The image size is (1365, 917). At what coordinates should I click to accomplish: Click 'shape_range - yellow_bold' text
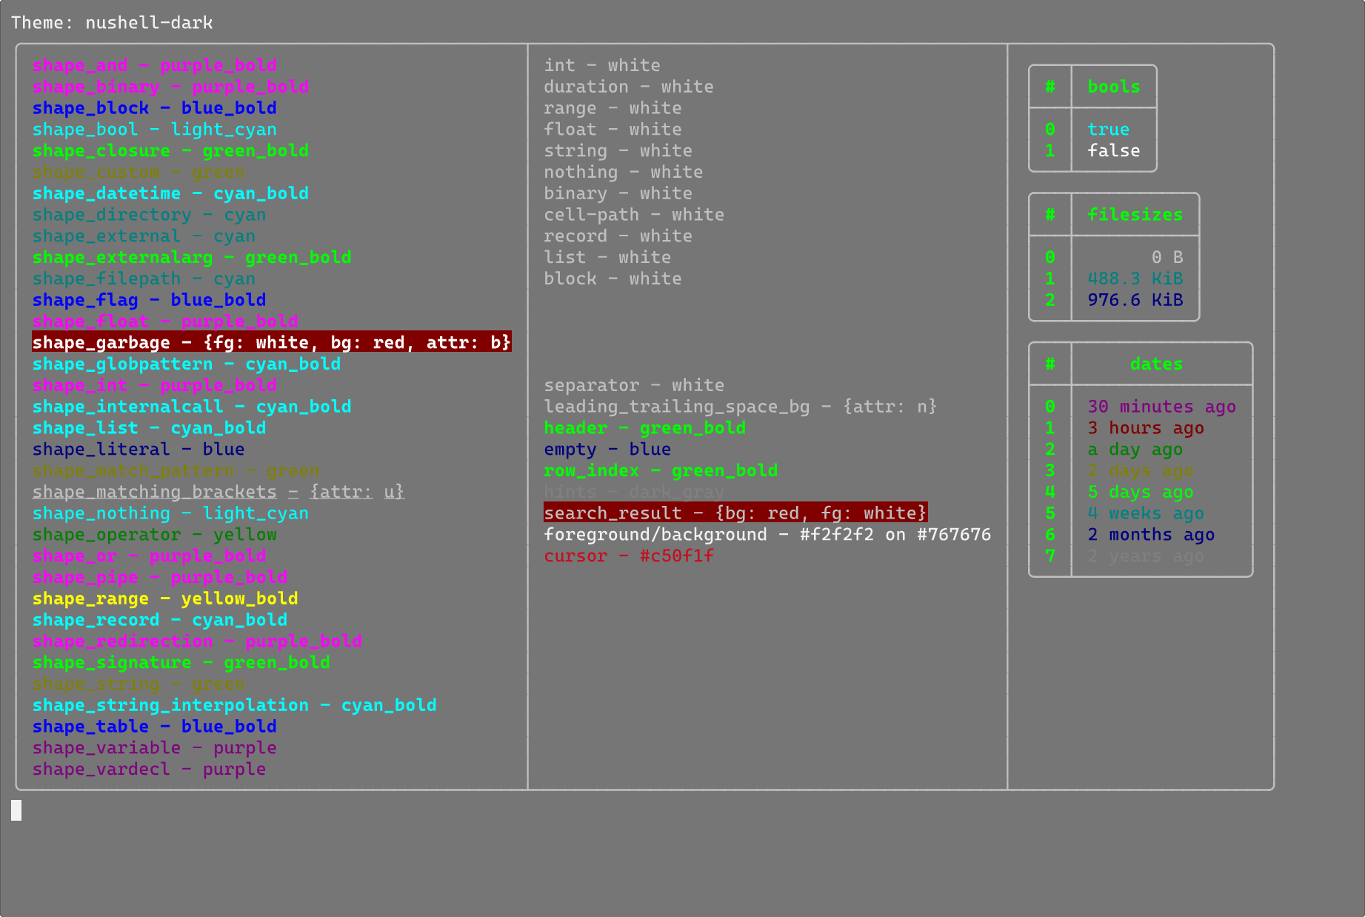[165, 598]
